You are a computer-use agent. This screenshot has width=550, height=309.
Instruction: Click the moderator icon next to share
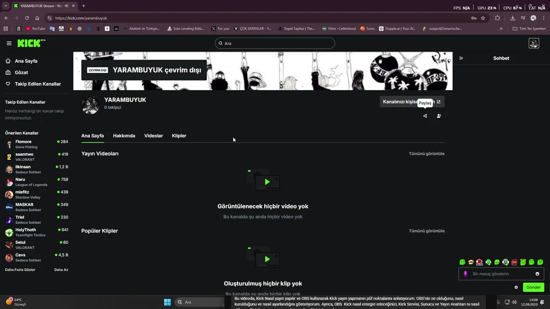coord(439,116)
